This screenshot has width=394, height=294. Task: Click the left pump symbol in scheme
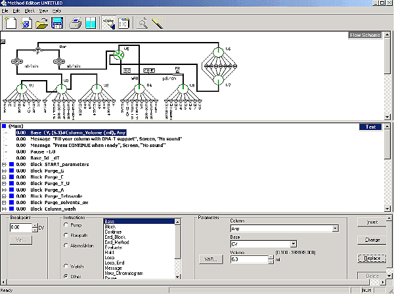[x=17, y=61]
